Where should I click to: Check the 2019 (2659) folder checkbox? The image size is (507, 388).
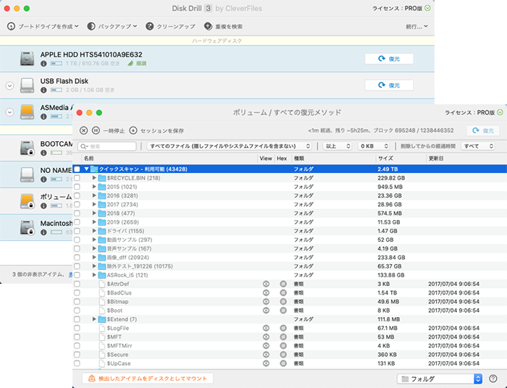(x=77, y=222)
